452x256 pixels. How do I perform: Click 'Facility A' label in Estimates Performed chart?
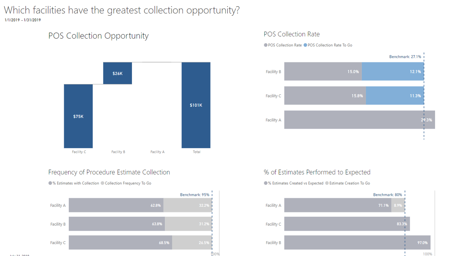coord(273,206)
